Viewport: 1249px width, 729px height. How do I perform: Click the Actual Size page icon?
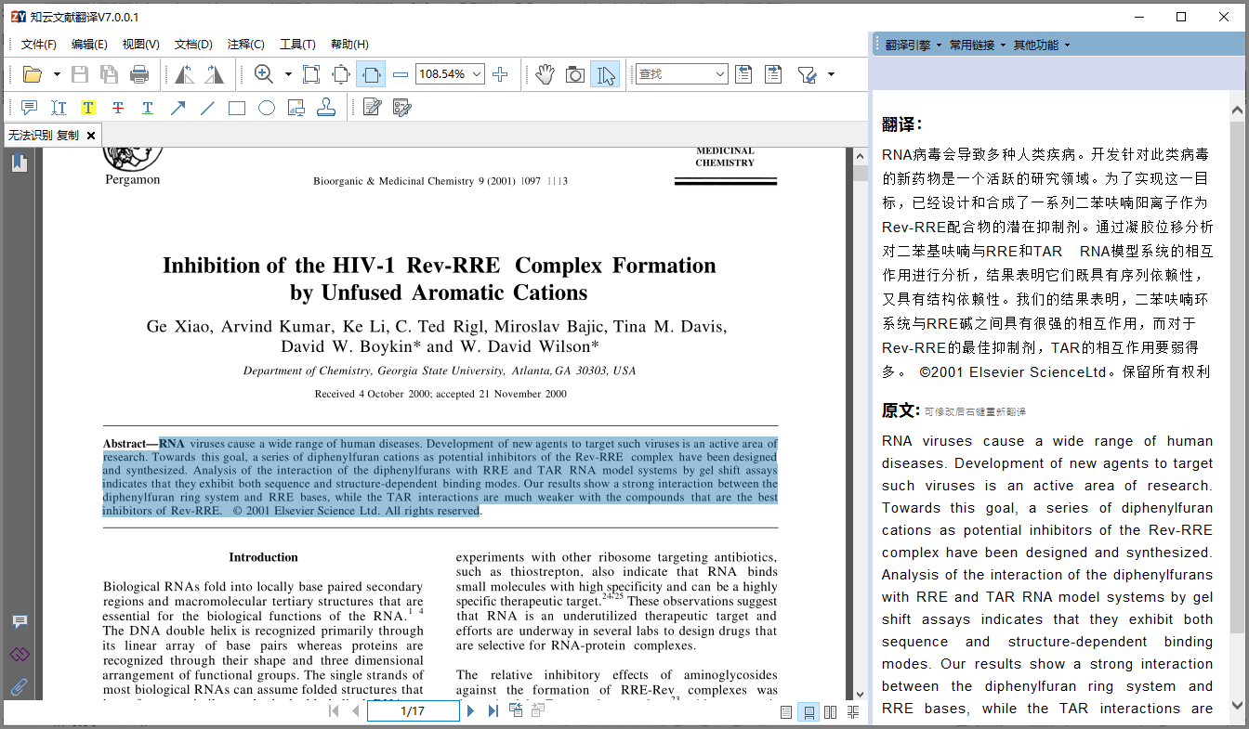click(311, 74)
